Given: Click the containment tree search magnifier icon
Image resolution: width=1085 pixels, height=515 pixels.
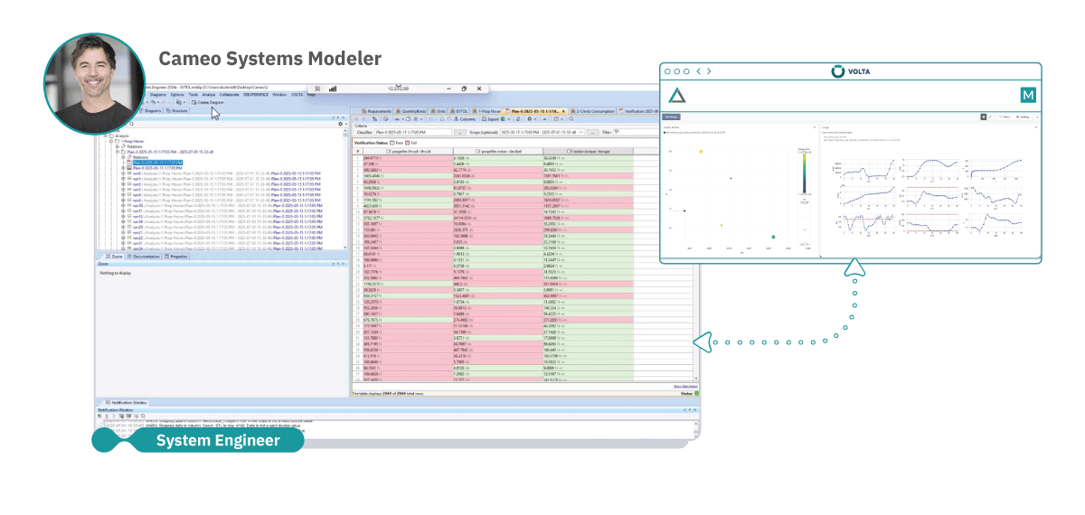Looking at the screenshot, I should tap(131, 124).
